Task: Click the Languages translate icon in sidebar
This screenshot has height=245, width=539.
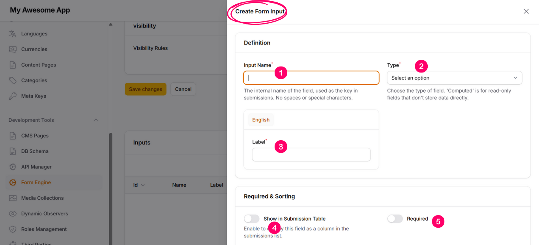Action: (13, 34)
